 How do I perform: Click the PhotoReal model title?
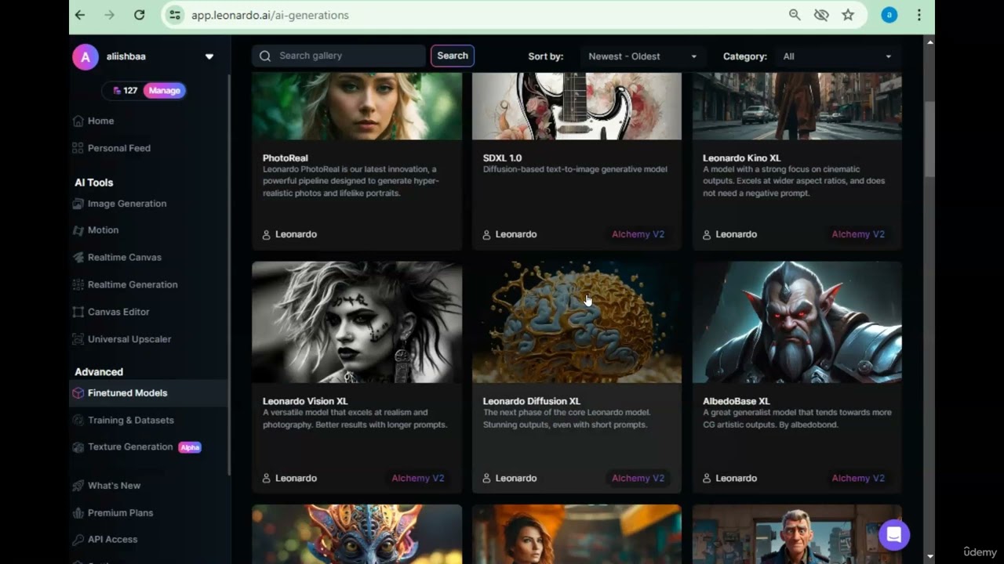pyautogui.click(x=286, y=158)
